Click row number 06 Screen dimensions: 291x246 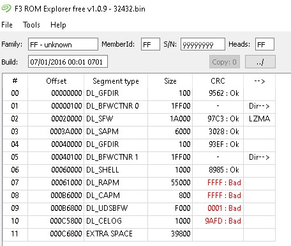[15, 170]
